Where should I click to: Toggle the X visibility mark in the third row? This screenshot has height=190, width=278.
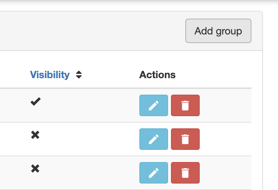pyautogui.click(x=35, y=169)
